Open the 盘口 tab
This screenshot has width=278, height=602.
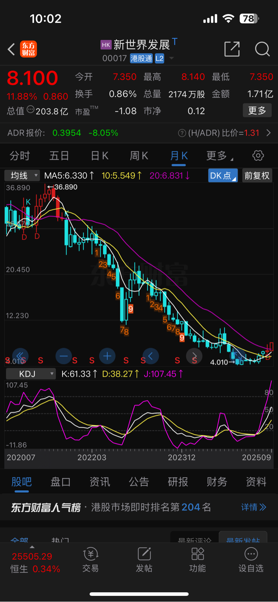tap(61, 482)
